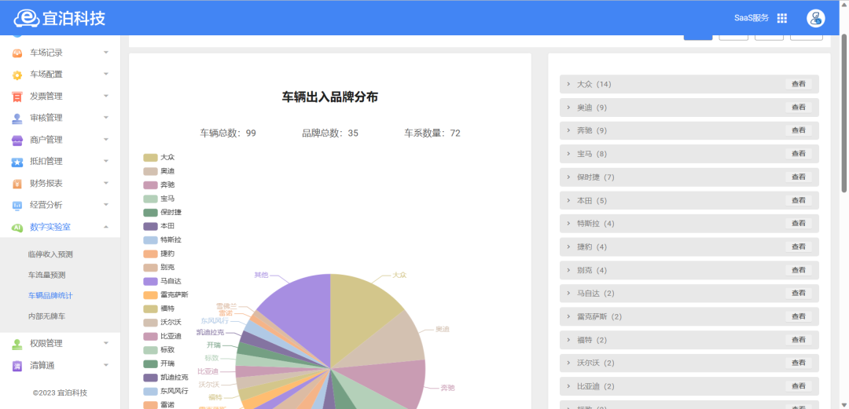Image resolution: width=849 pixels, height=409 pixels.
Task: Click the ©2023 宜泊科技 footer text
Action: 60,393
